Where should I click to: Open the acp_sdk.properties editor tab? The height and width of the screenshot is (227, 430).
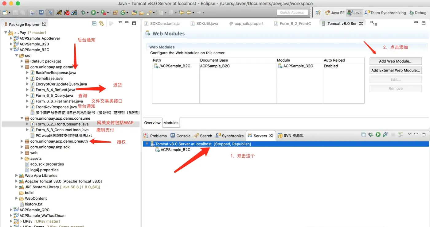tap(246, 23)
